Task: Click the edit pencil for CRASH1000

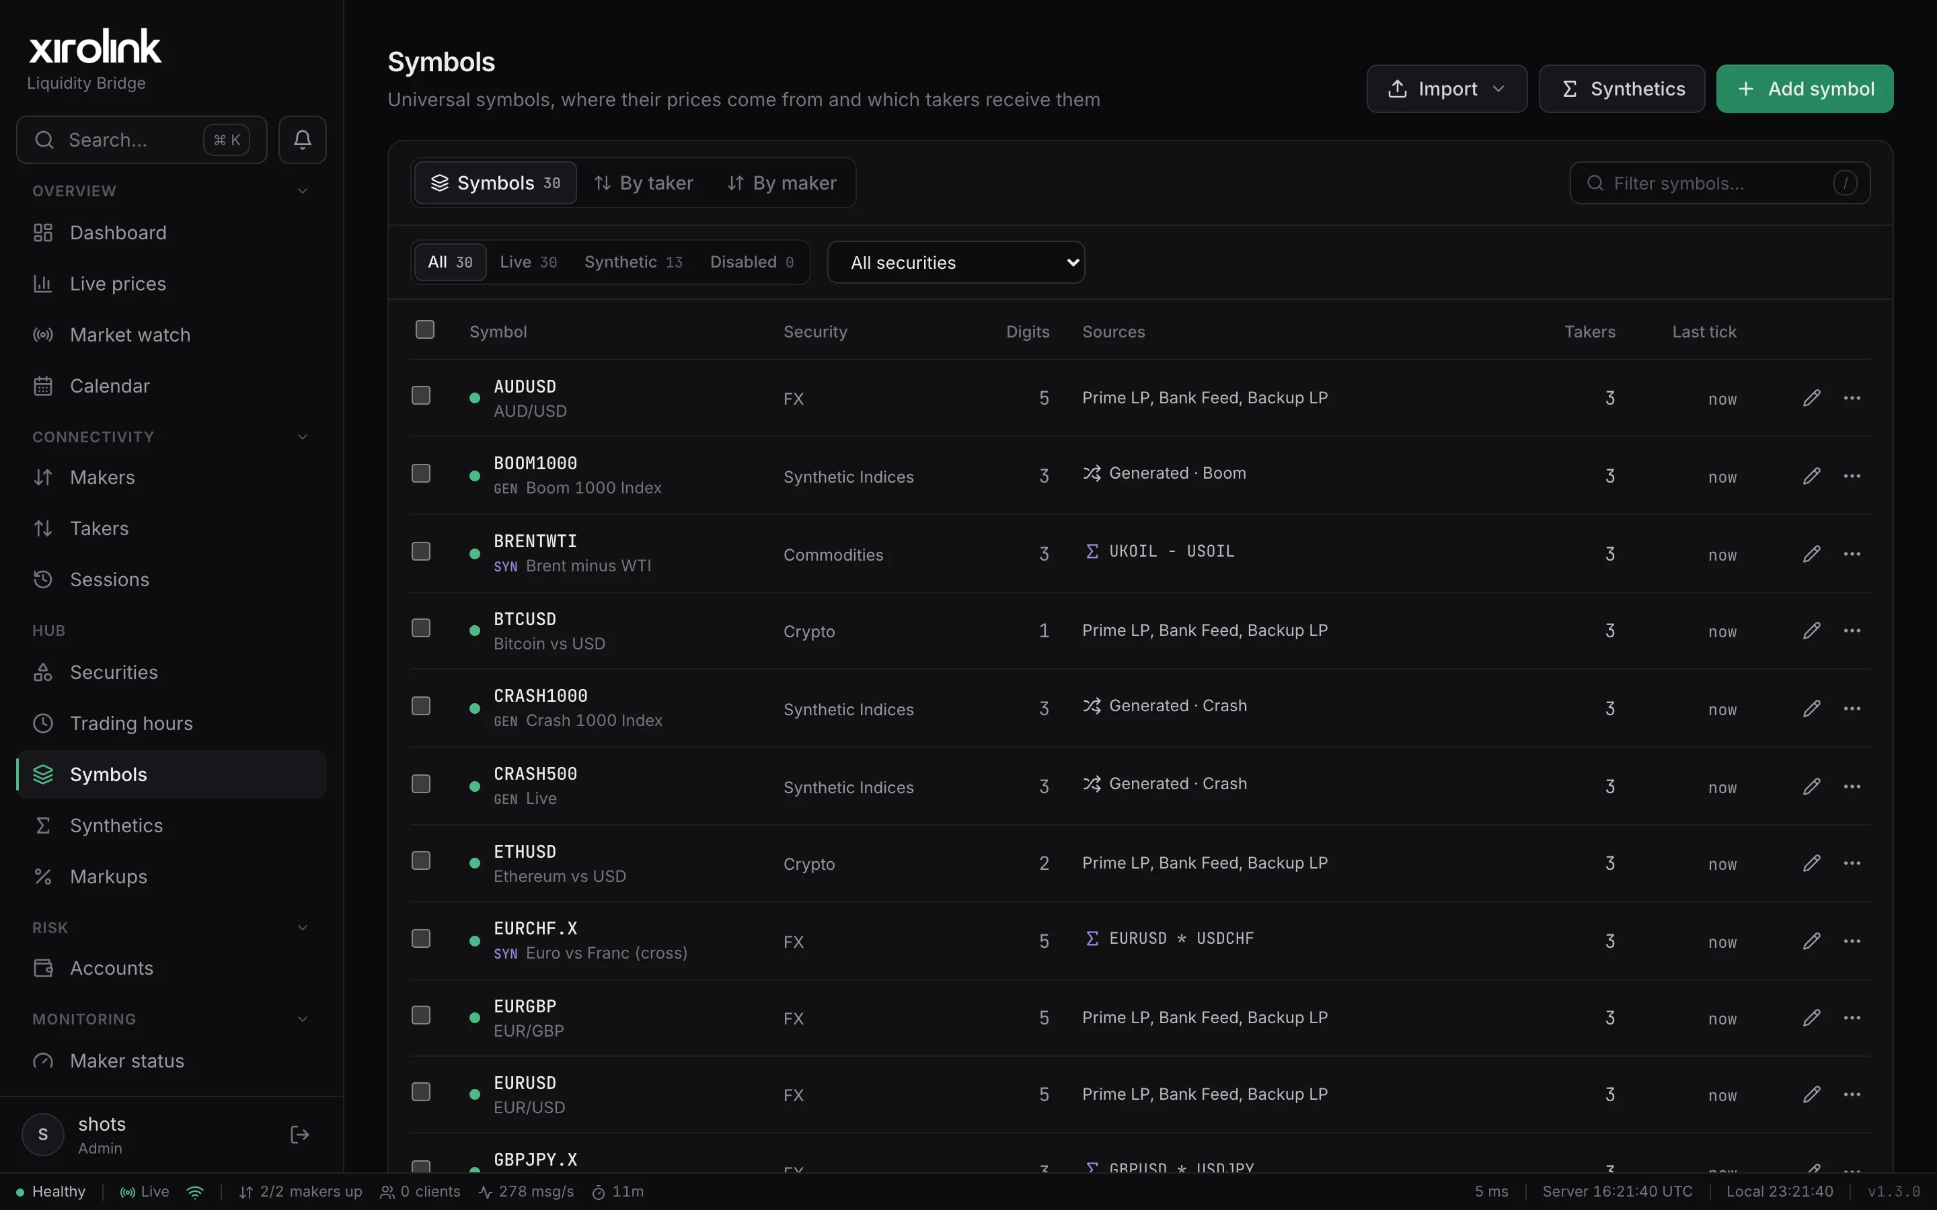Action: coord(1812,709)
